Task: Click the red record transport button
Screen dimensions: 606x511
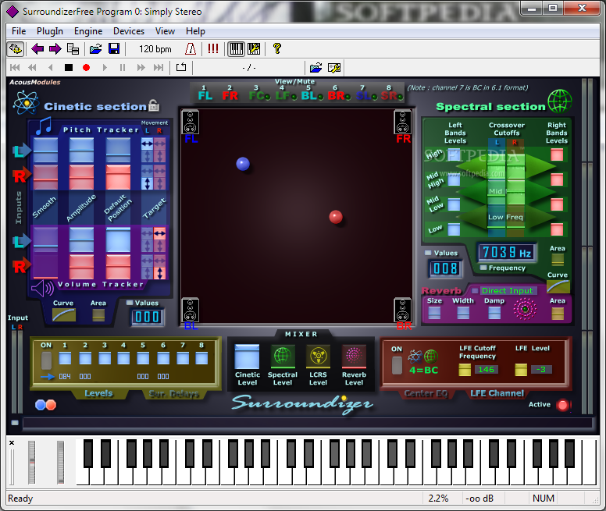Action: pos(86,68)
